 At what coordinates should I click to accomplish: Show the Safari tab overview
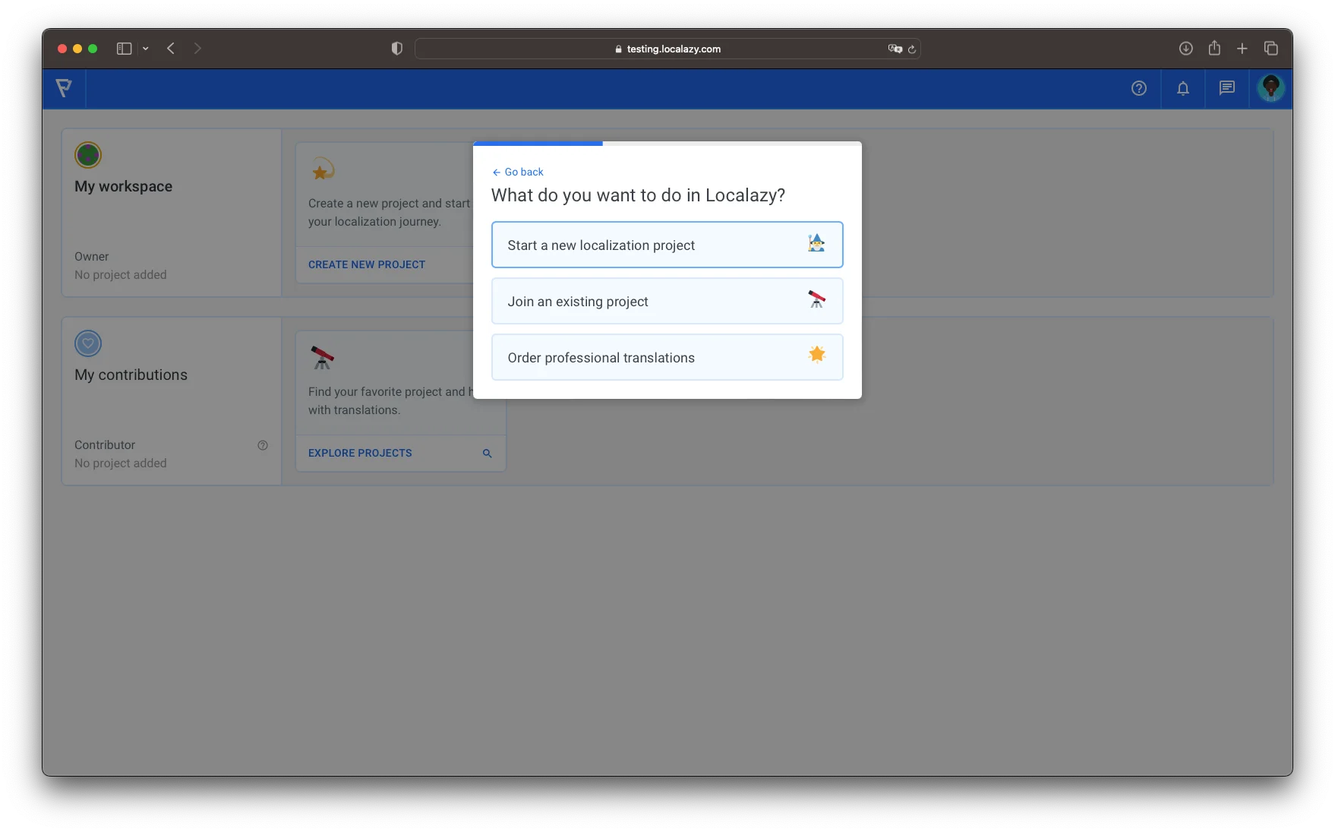click(1270, 49)
